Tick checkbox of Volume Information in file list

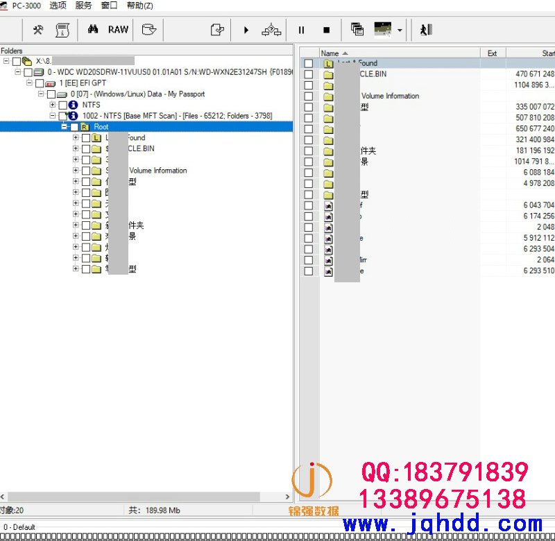(309, 96)
